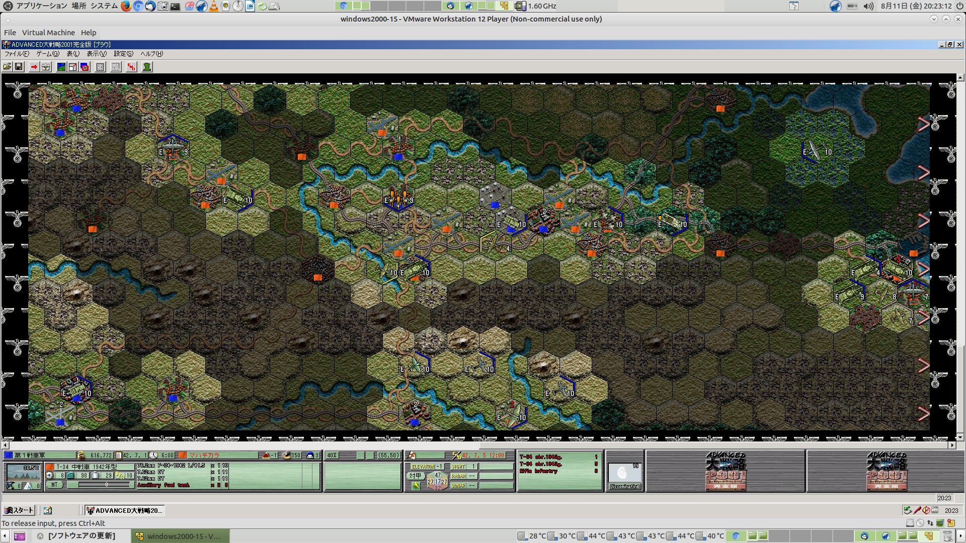Viewport: 966px width, 543px height.
Task: Click horizontal scrollbar left arrow
Action: tap(6, 445)
